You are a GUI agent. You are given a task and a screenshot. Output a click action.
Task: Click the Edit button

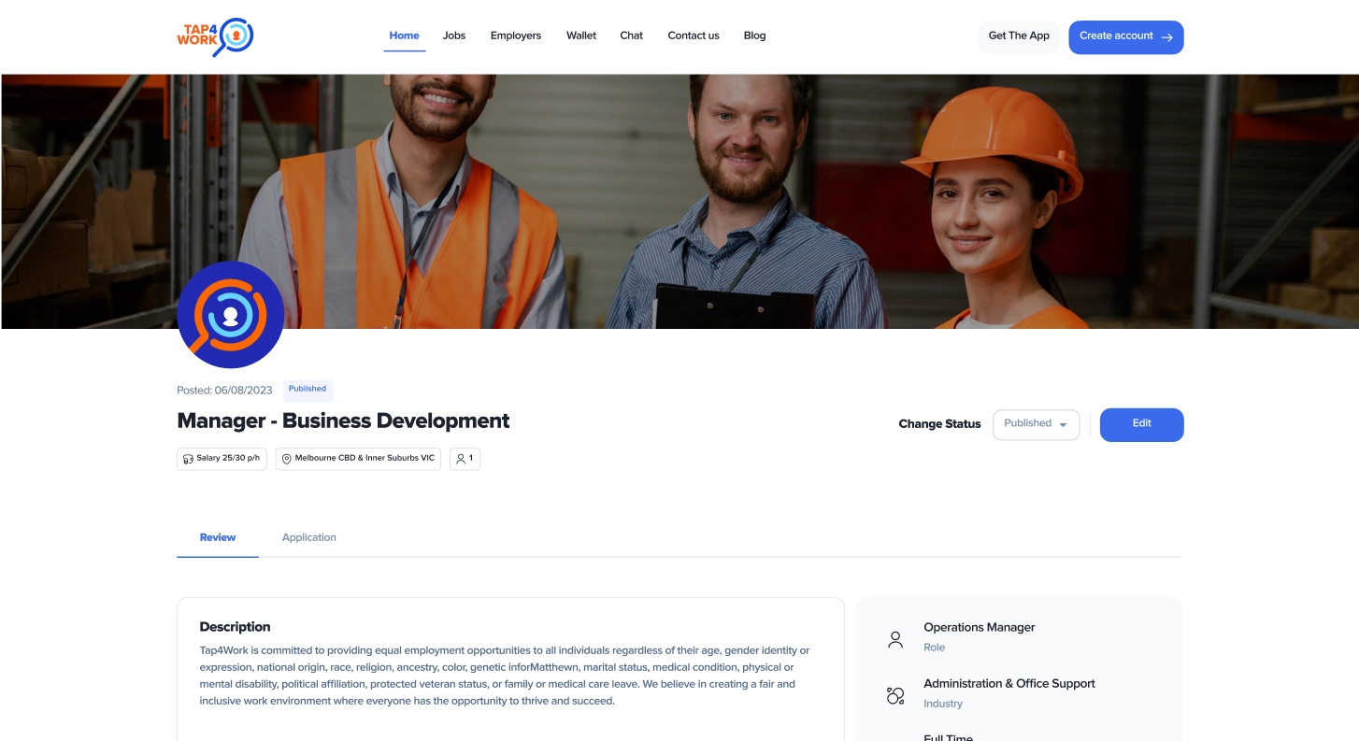(1141, 424)
